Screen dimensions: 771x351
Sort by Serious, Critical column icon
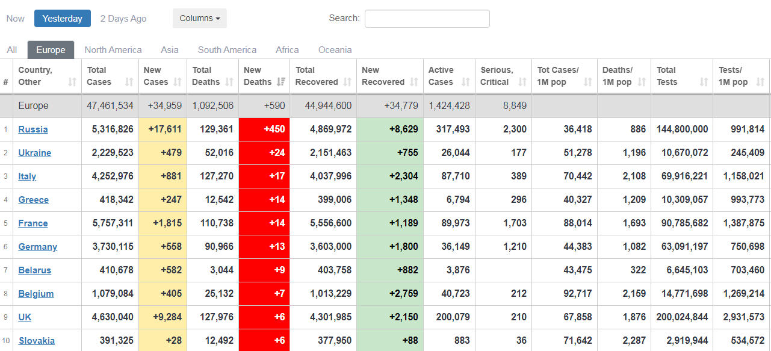click(x=522, y=82)
